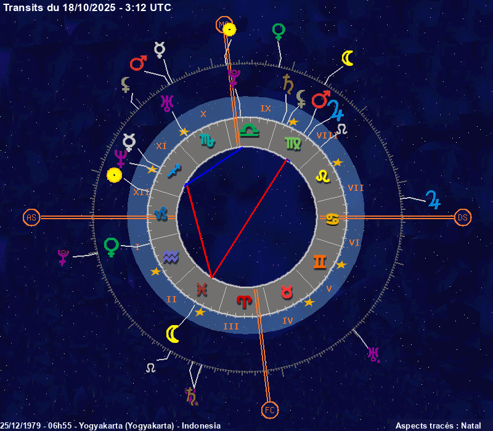Click the "Aspects tracés : Natal" label
Image resolution: width=493 pixels, height=431 pixels.
tap(440, 425)
